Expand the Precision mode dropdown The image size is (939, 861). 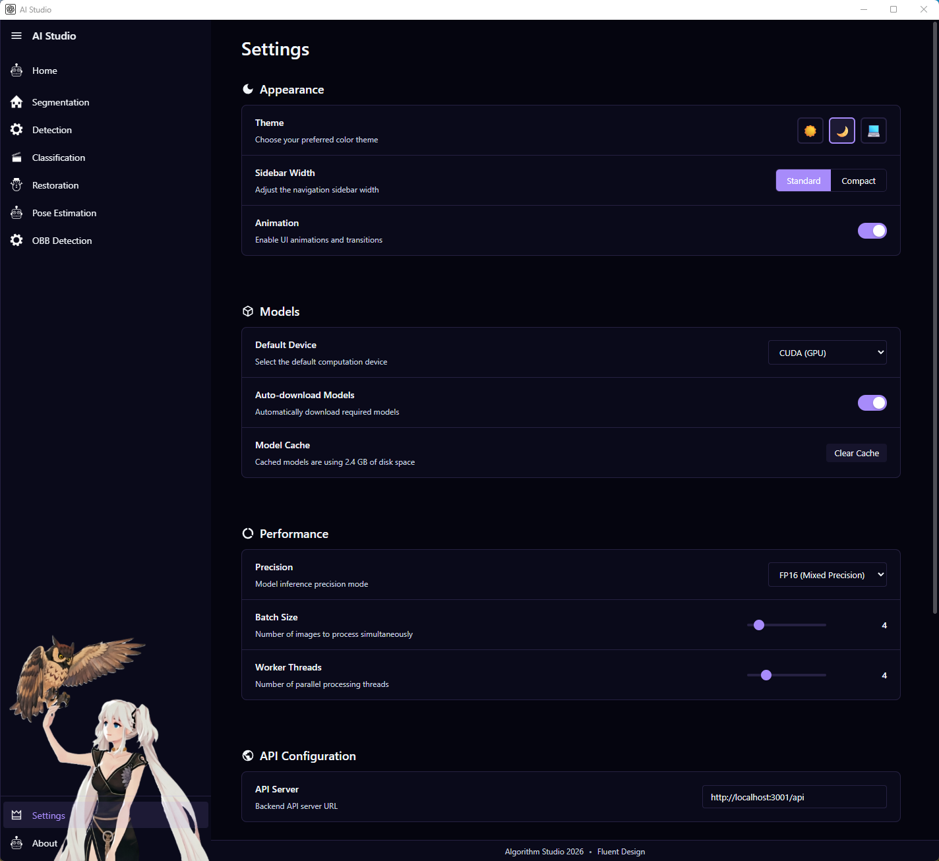tap(827, 575)
